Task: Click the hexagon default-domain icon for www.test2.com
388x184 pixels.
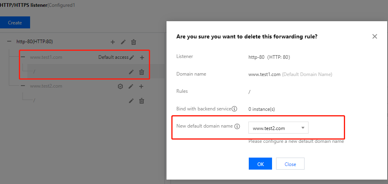Action: pos(120,86)
